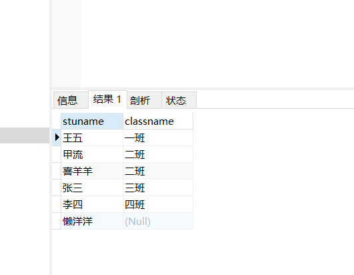Select the cell 懒洋洋
354x275 pixels.
92,221
